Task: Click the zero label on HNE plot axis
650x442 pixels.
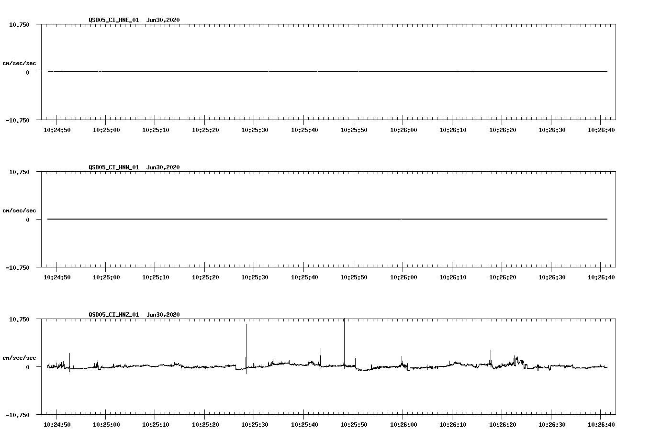Action: point(28,72)
